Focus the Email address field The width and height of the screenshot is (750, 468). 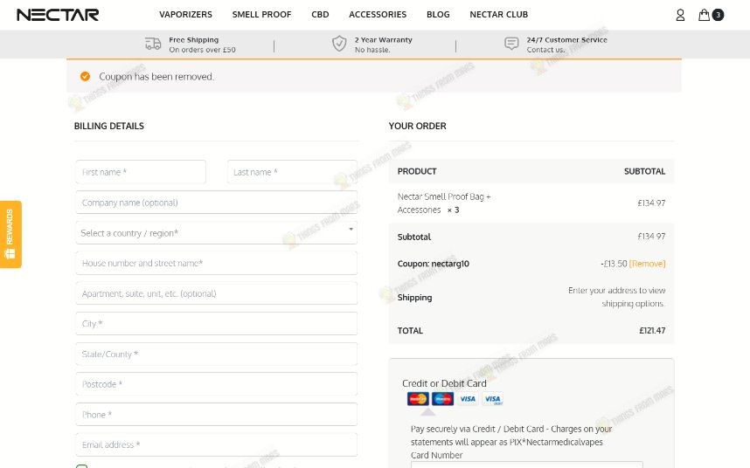[216, 444]
